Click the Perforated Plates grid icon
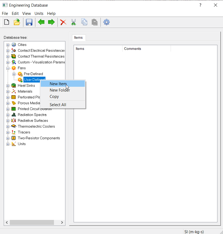 [14, 97]
